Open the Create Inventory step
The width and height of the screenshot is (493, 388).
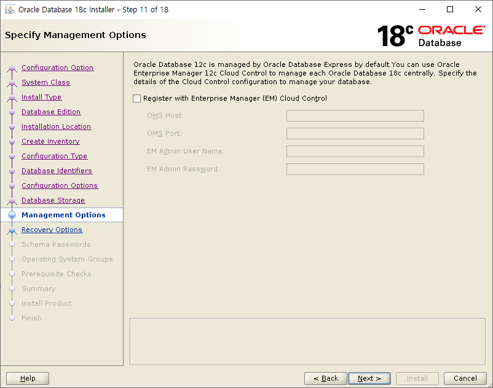pos(50,141)
